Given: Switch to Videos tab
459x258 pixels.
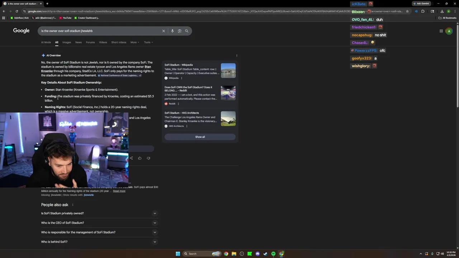Looking at the screenshot, I should pos(103,42).
